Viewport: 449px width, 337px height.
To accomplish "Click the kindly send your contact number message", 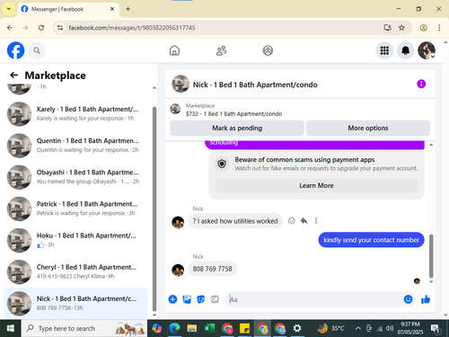I will (x=371, y=240).
